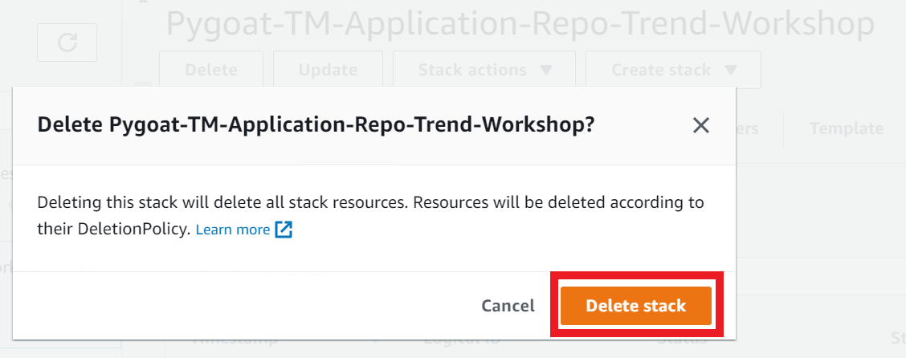Switch to the Template tab

point(846,128)
